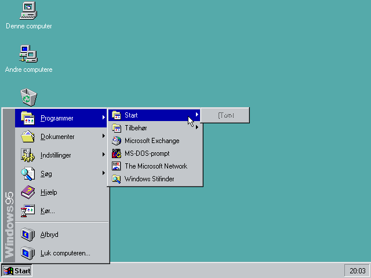
Task: Select the Tilbehør submenu entry
Action: click(x=155, y=128)
